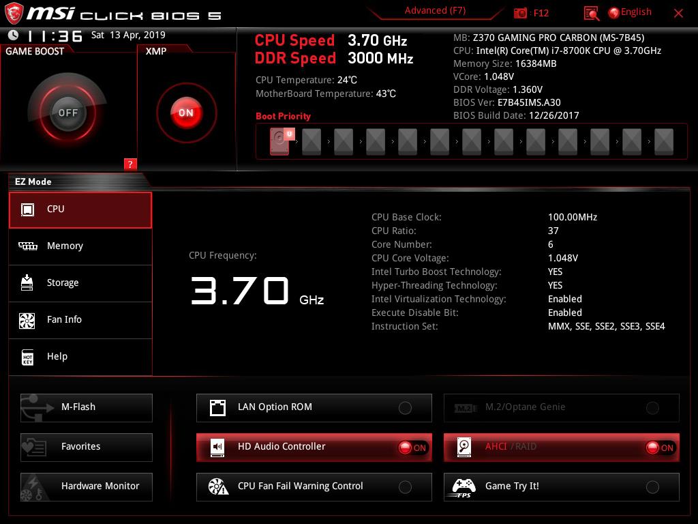Open the Memory tab
698x524 pixels.
[x=80, y=246]
